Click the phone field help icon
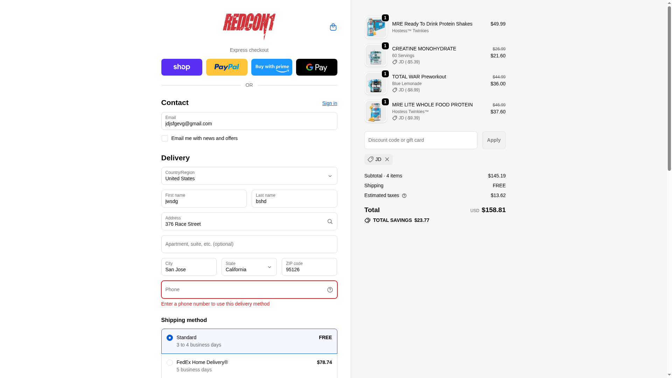This screenshot has height=378, width=672. (x=330, y=290)
